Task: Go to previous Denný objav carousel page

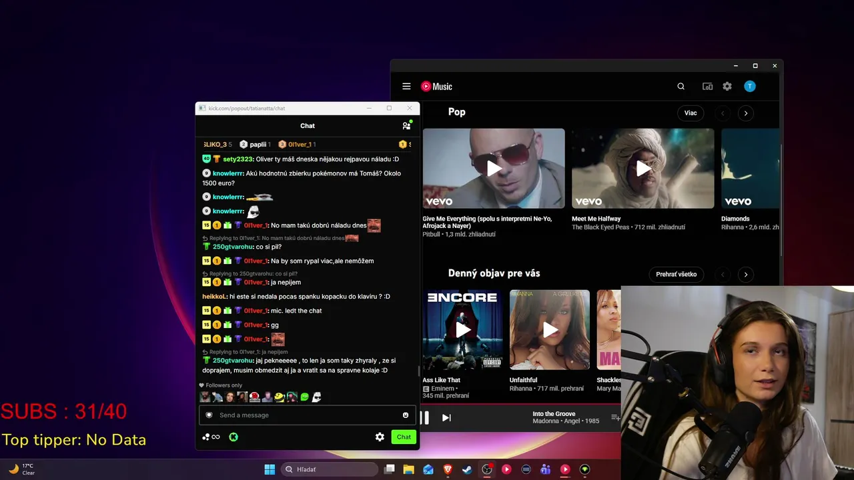Action: pyautogui.click(x=723, y=275)
